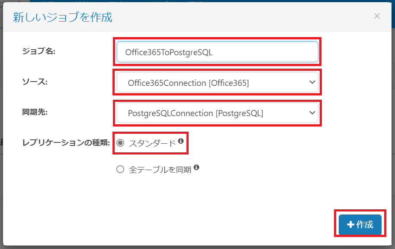The image size is (395, 249).
Task: Click the 同期先 field label
Action: pyautogui.click(x=35, y=112)
